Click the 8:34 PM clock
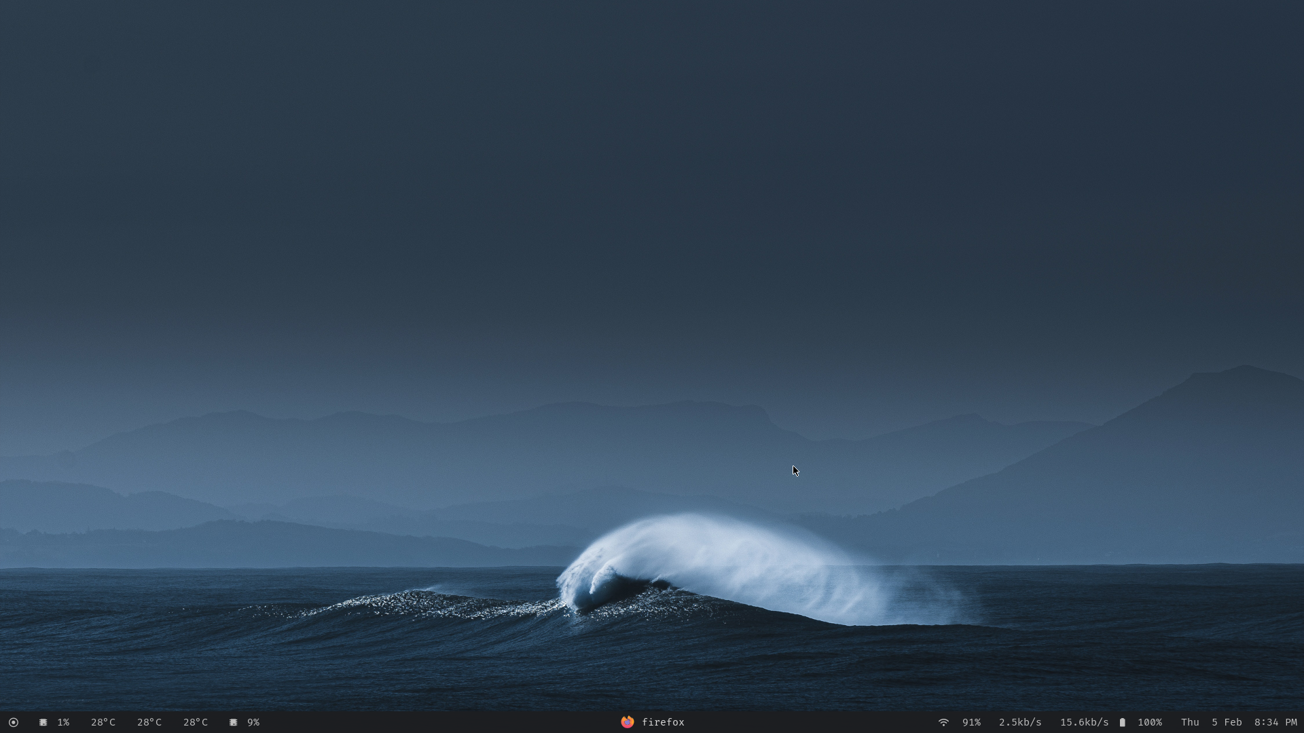The width and height of the screenshot is (1304, 733). 1275,722
